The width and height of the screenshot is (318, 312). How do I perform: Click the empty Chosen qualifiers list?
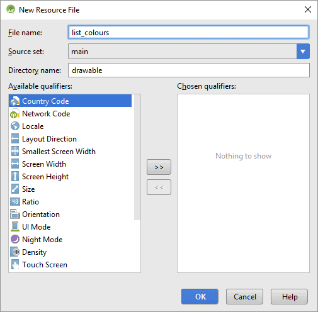[243, 183]
